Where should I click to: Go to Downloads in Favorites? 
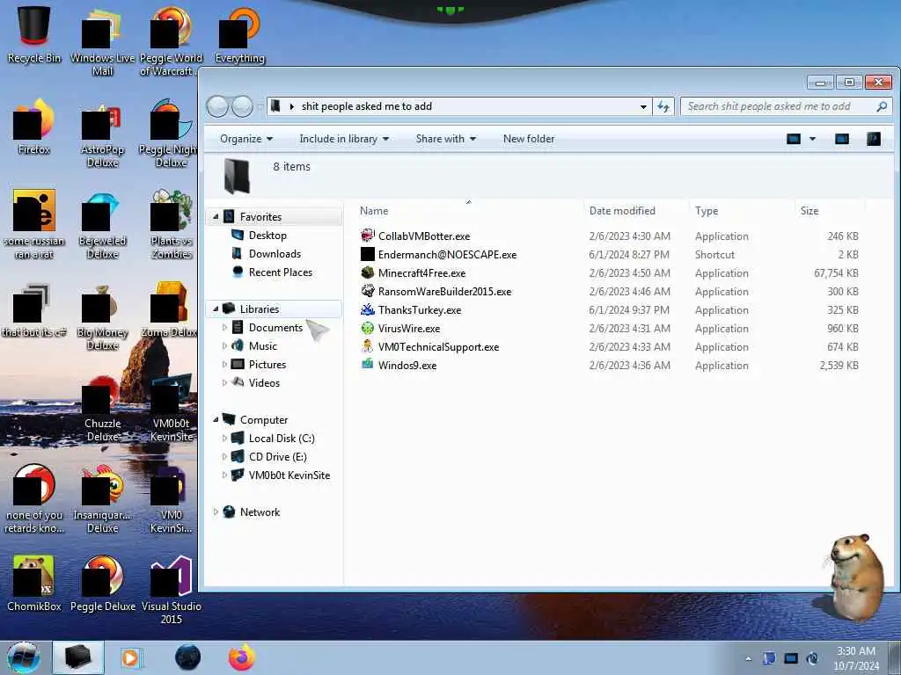(x=275, y=254)
